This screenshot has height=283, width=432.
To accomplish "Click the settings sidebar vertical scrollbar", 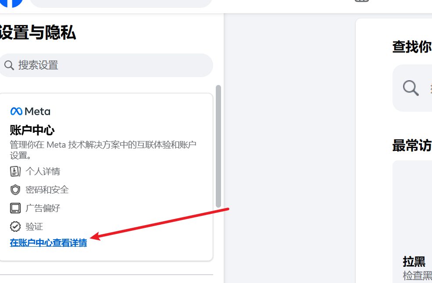I will (x=218, y=146).
